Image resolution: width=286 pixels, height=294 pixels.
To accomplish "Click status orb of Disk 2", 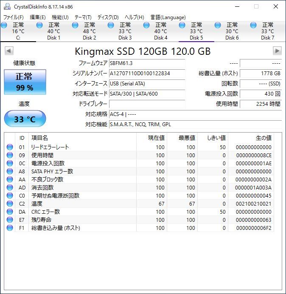I will (75, 25).
